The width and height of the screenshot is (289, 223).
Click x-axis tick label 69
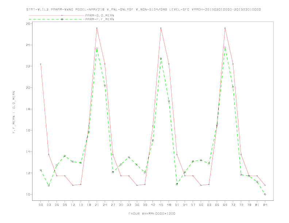click(x=225, y=205)
